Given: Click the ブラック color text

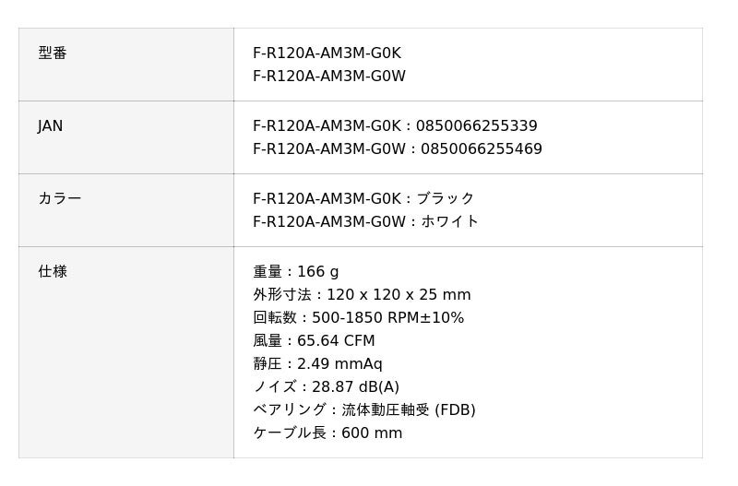Looking at the screenshot, I should [x=445, y=199].
